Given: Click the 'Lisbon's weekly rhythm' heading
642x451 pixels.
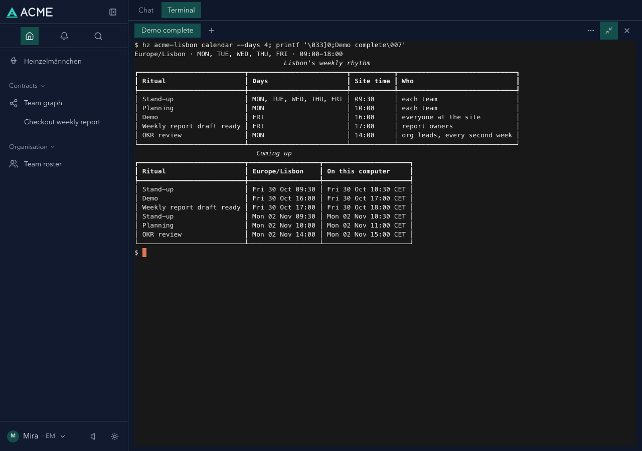Looking at the screenshot, I should click(x=327, y=63).
